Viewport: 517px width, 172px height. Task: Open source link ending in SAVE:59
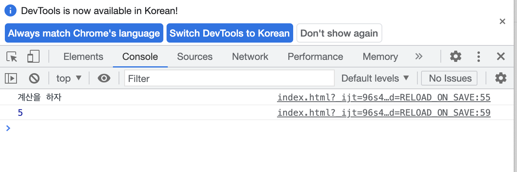tap(384, 113)
